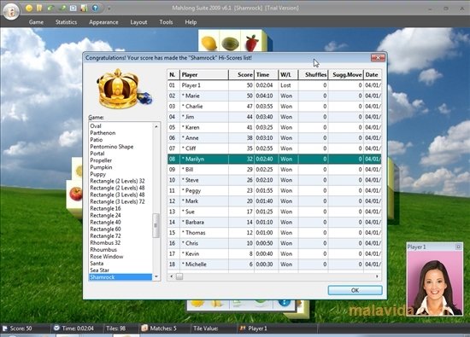Image resolution: width=470 pixels, height=337 pixels.
Task: Sort by the Shuffles column header
Action: tap(313, 75)
